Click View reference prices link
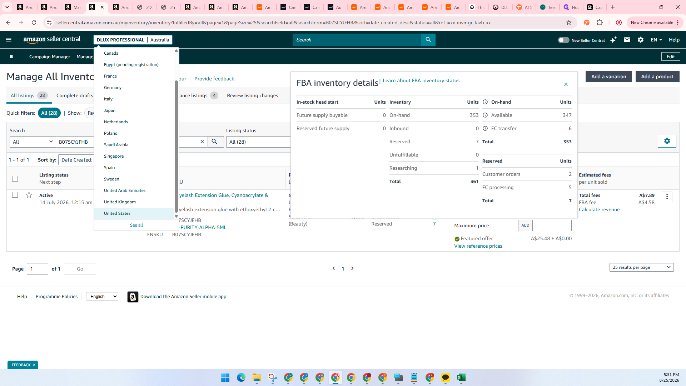The image size is (686, 386). point(478,246)
